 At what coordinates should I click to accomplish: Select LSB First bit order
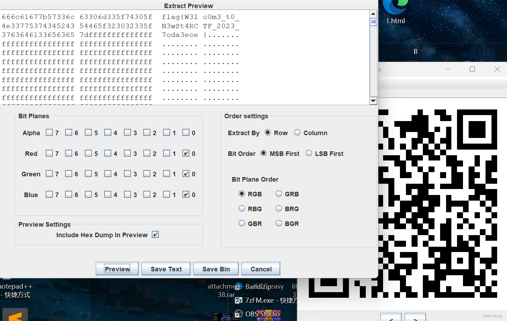[x=309, y=153]
